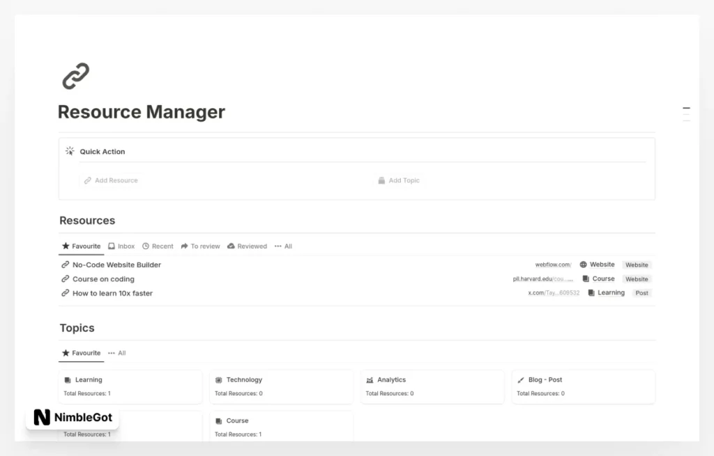Click the pencil icon on the Blog - Post card
This screenshot has height=456, width=714.
521,379
